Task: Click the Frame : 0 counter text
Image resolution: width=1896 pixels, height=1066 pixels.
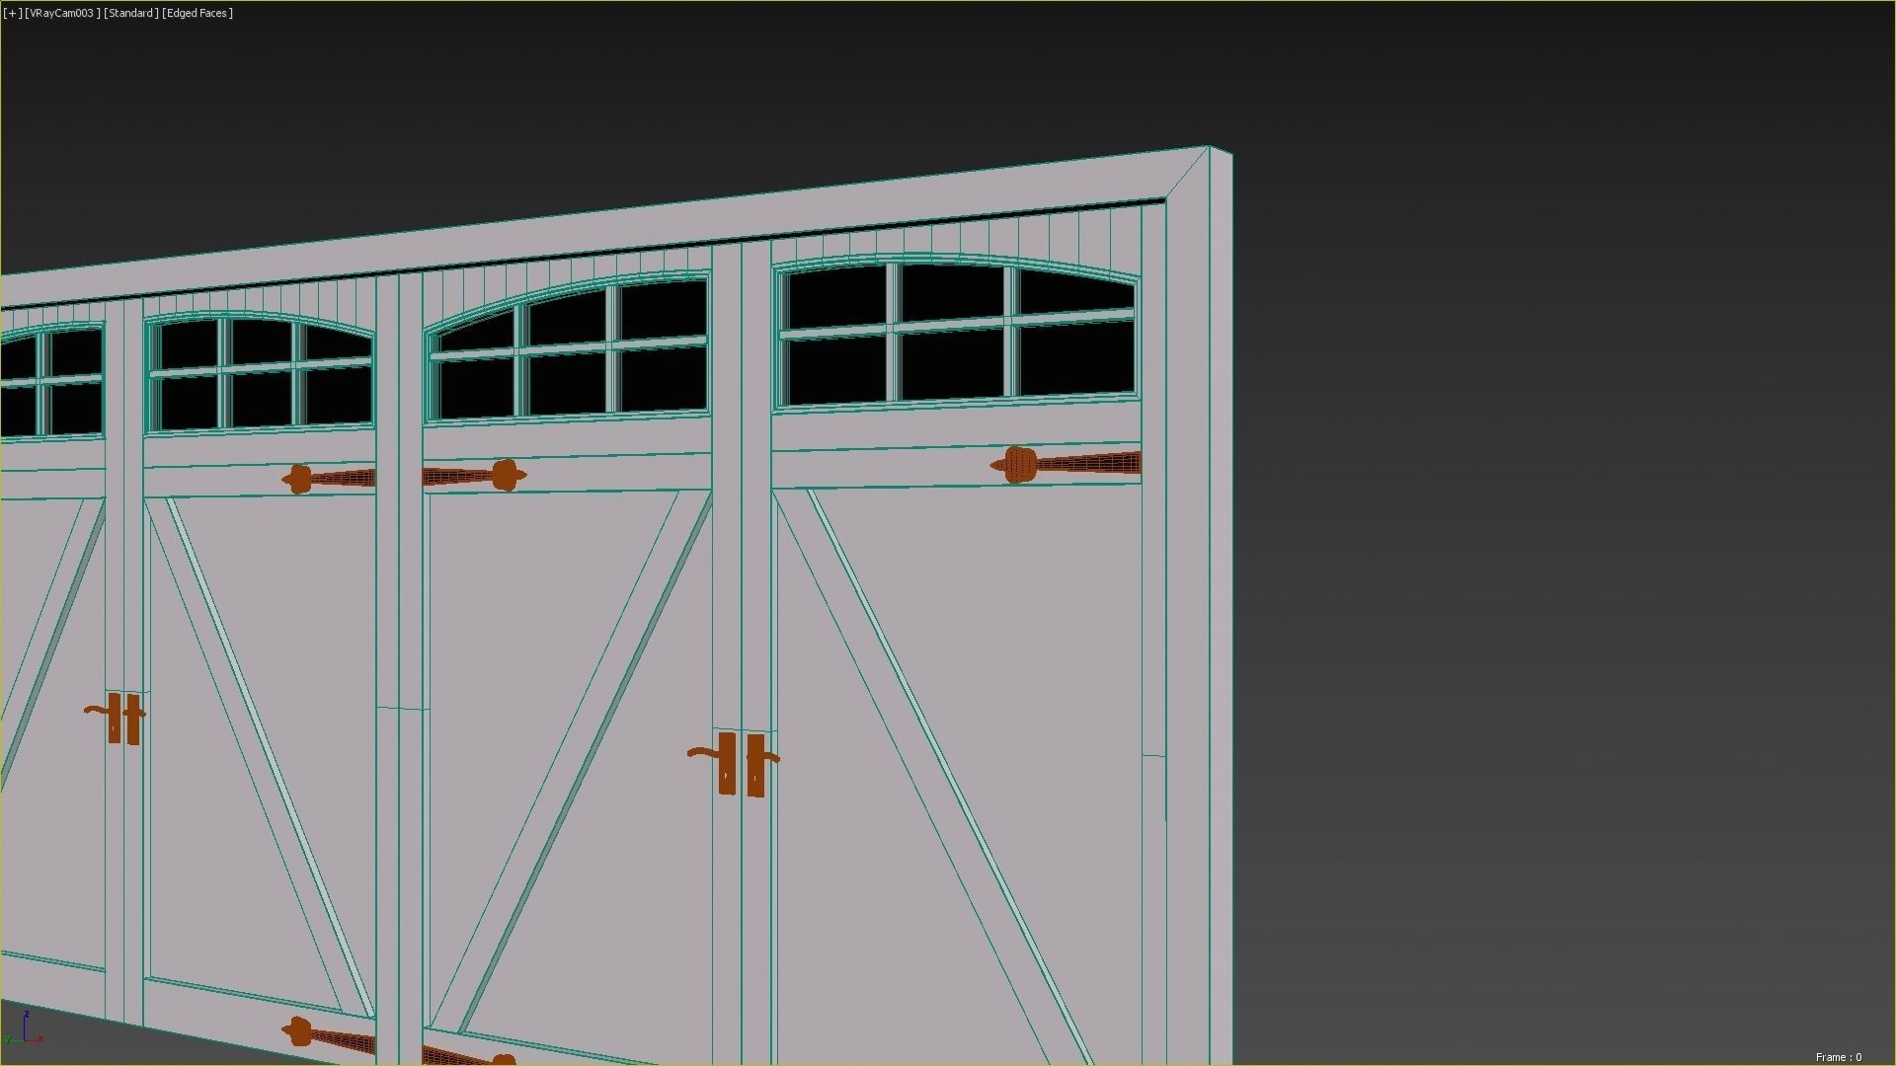Action: coord(1838,1057)
